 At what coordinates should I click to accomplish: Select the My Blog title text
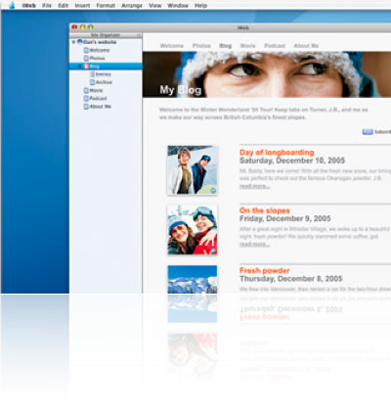181,90
